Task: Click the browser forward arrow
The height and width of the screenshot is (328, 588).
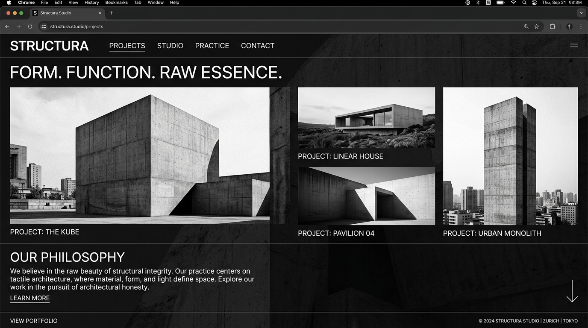Action: click(x=18, y=26)
